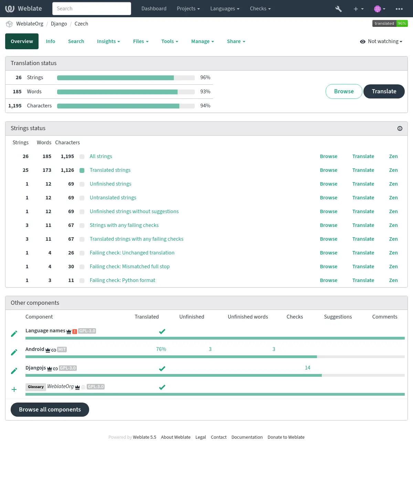Click Zen for Translated strings row
Viewport: 413px width, 479px height.
393,170
